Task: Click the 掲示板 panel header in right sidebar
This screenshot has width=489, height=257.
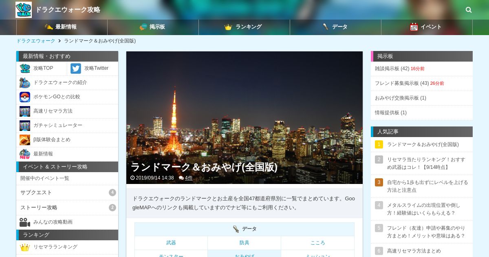Action: (422, 56)
